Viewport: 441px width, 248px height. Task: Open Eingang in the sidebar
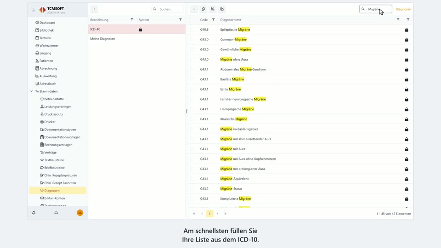(x=43, y=53)
